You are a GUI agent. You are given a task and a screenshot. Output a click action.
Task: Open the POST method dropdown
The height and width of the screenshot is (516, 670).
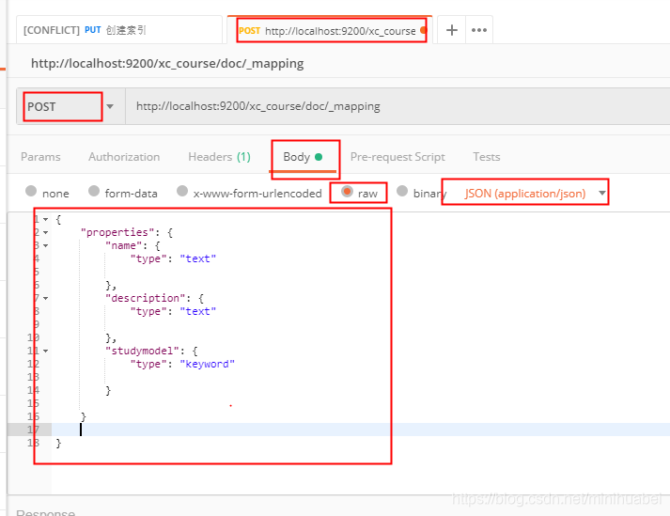coord(70,106)
